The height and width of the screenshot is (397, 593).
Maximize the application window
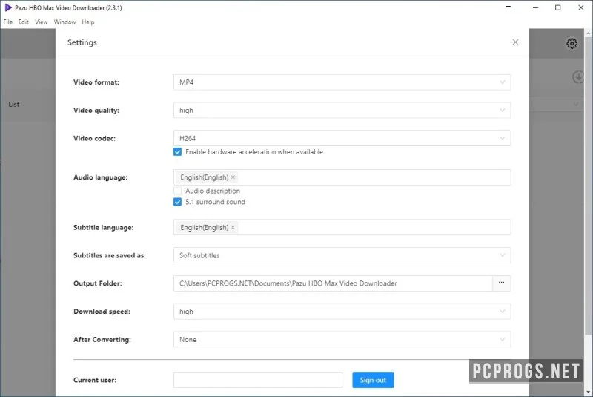point(558,7)
